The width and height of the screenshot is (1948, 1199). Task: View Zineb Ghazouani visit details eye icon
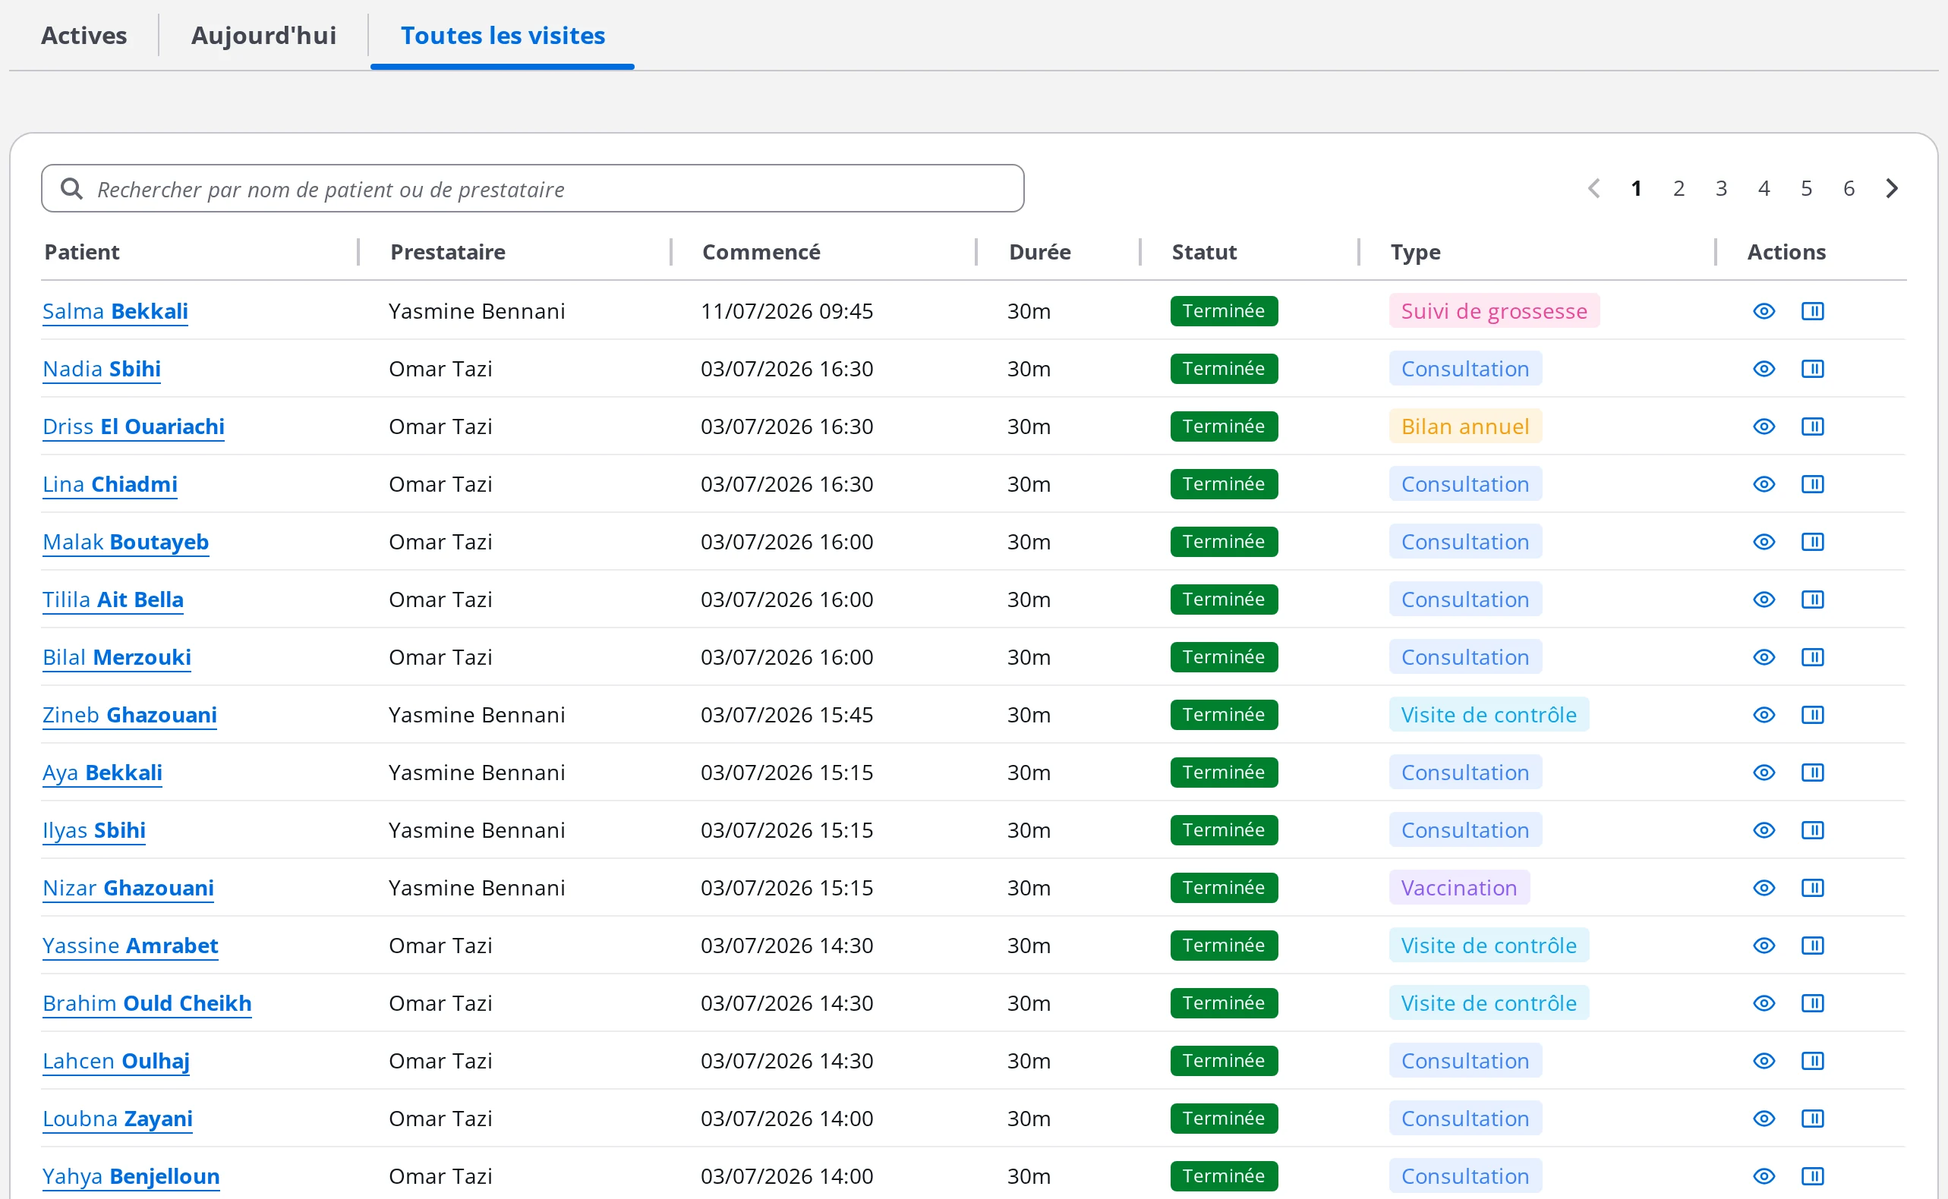click(x=1764, y=715)
